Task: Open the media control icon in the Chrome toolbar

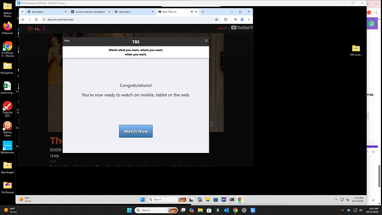Action: [235, 19]
